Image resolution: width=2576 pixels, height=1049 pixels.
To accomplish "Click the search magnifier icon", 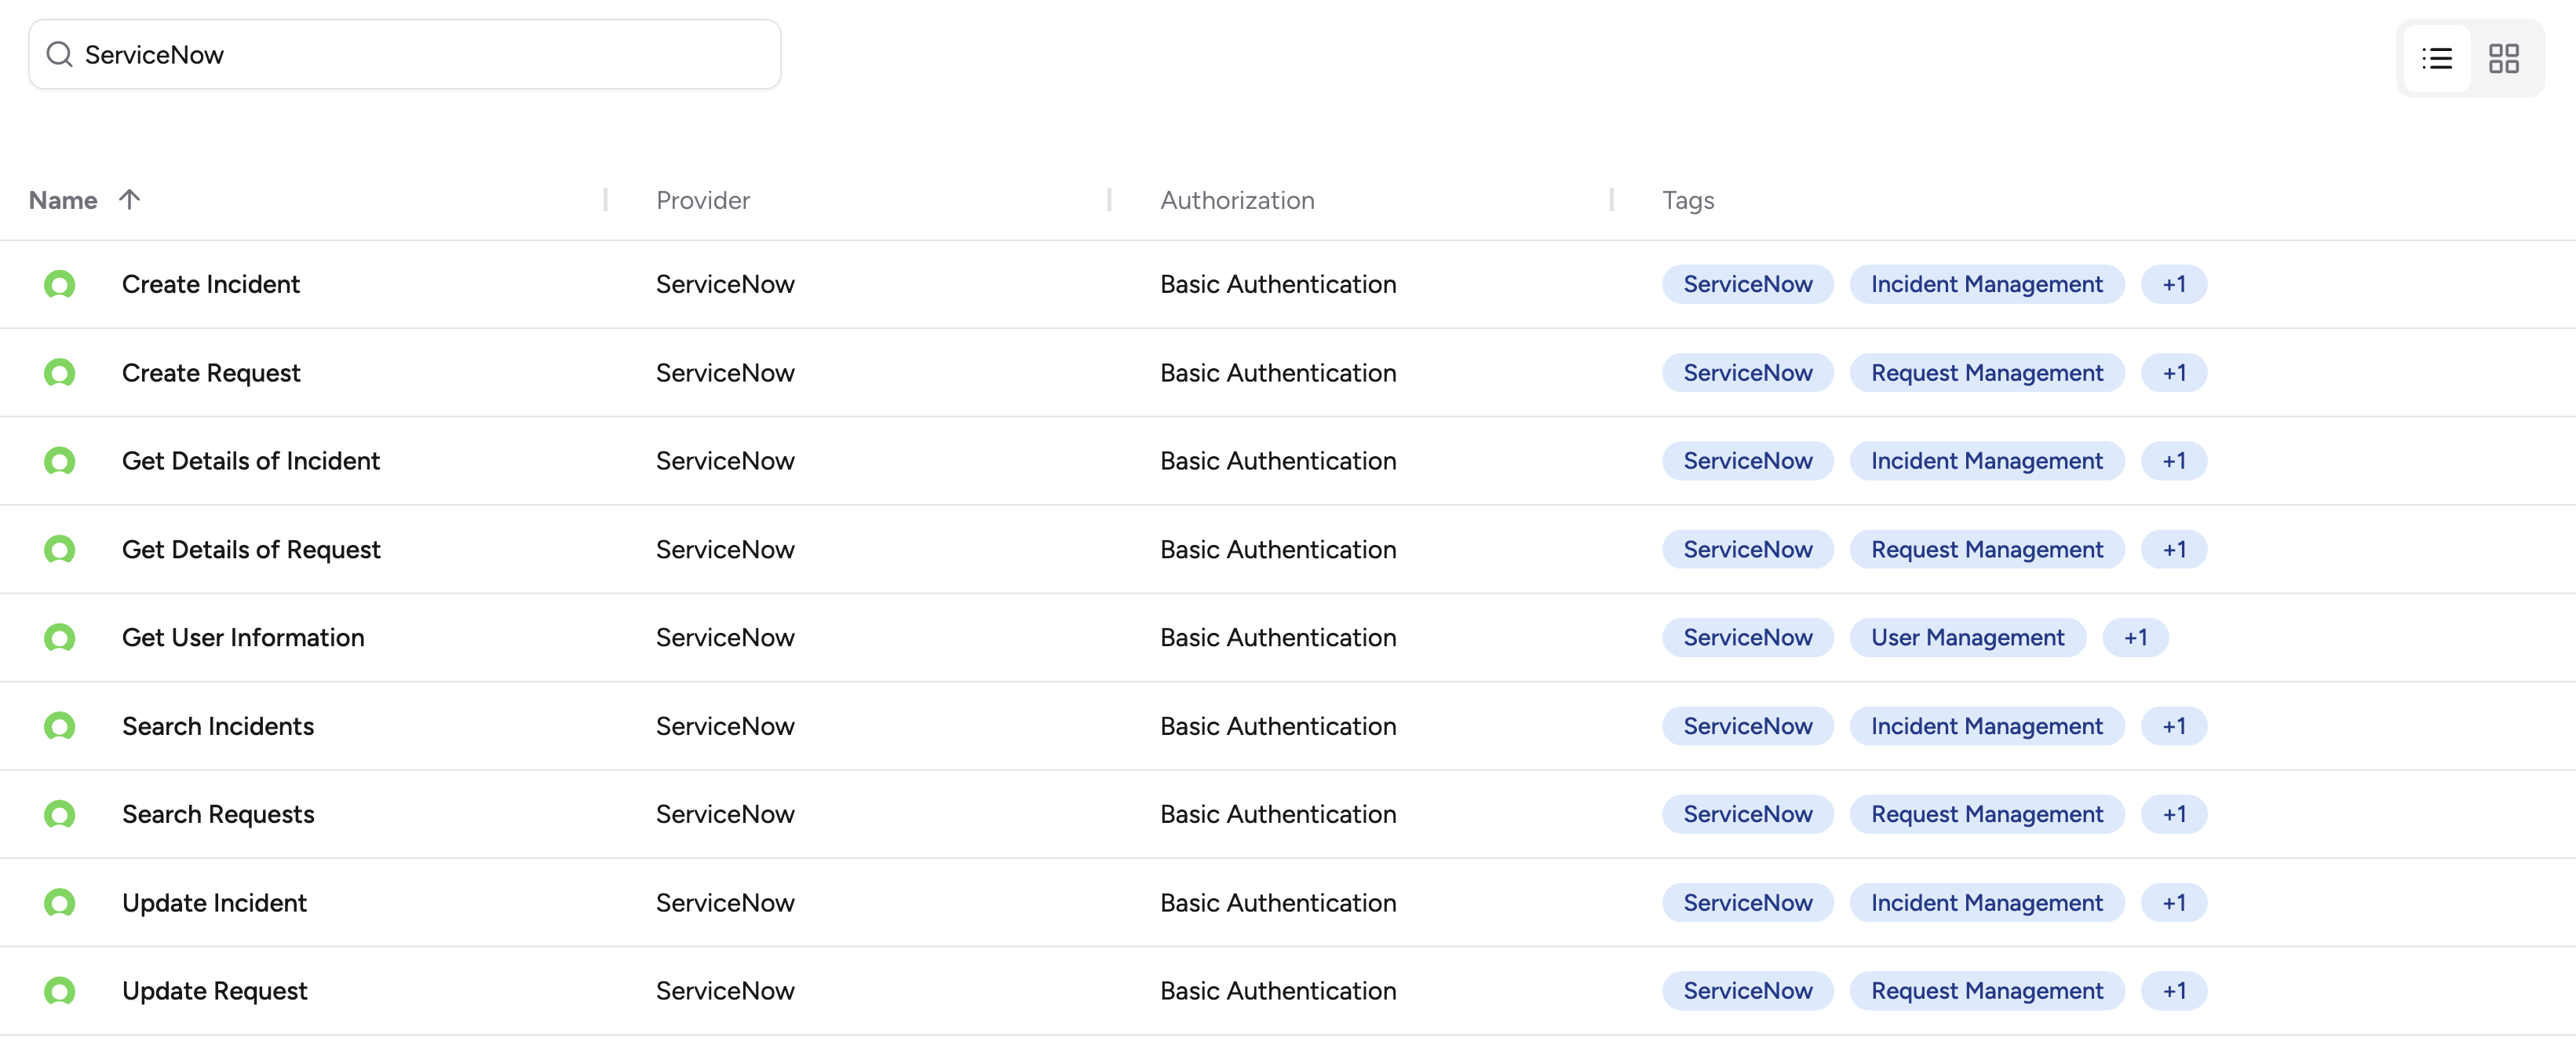I will [60, 54].
